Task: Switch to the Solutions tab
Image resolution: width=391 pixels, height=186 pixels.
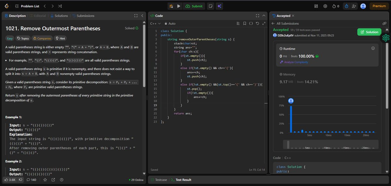Action: [x=59, y=16]
